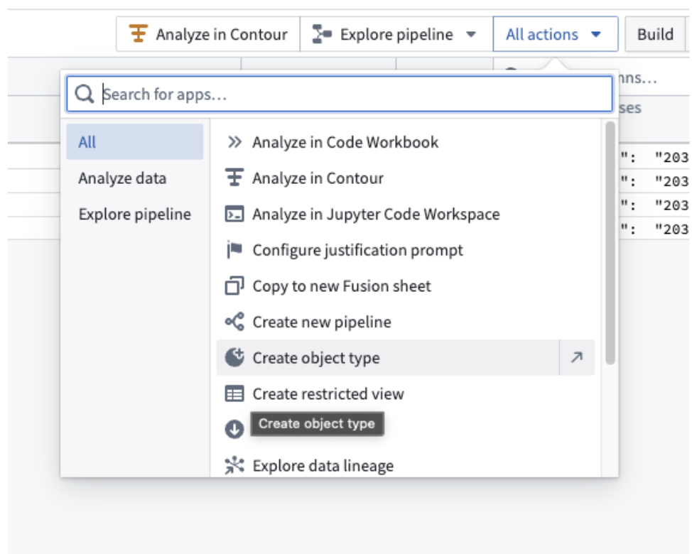
Task: Select the Analyze data category
Action: [x=122, y=178]
